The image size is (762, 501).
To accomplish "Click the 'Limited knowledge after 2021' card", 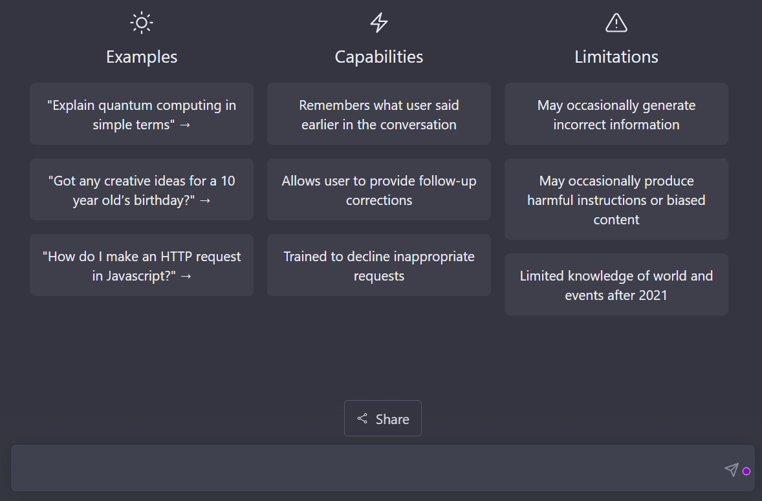I will (616, 284).
